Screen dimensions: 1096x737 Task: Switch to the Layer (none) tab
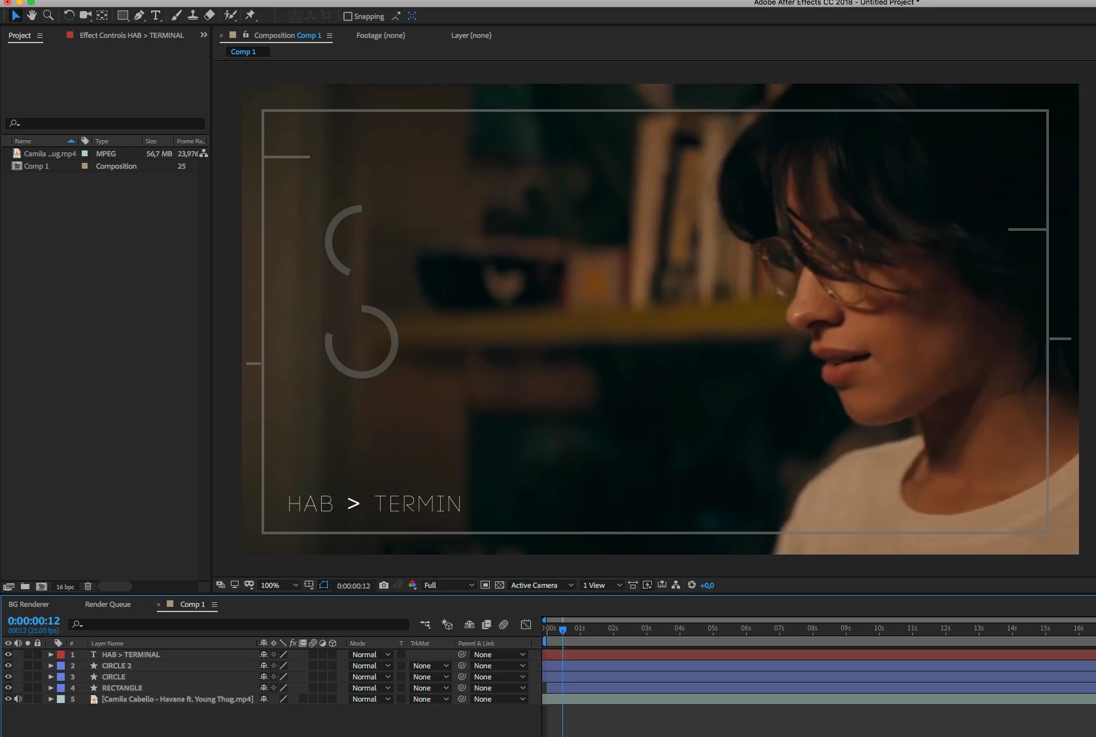[x=471, y=35]
